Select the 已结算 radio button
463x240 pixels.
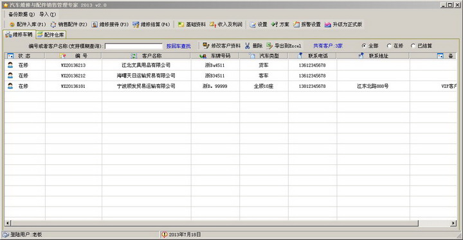point(413,46)
